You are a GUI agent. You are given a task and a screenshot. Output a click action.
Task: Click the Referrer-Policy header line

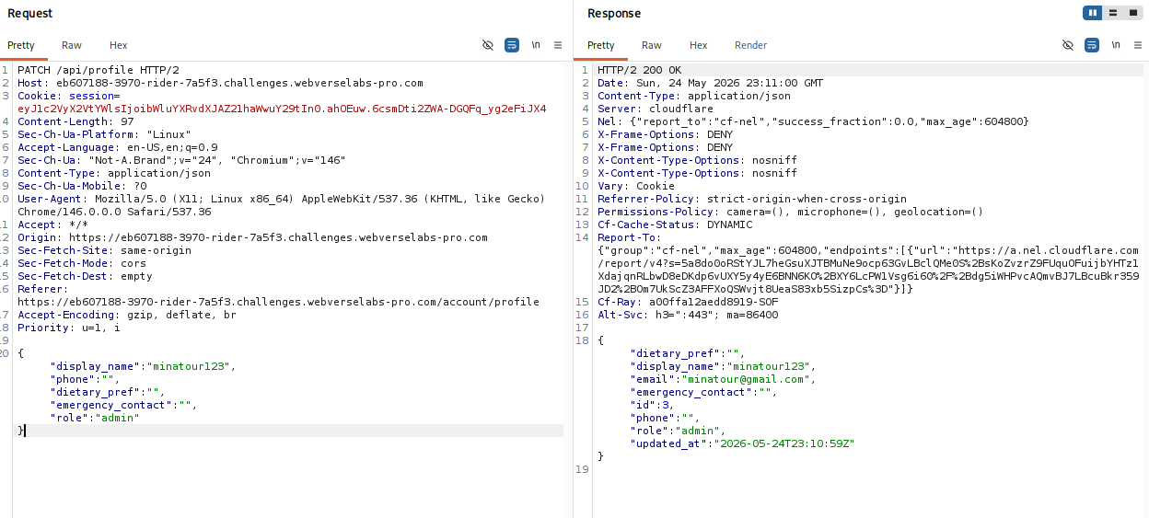click(752, 199)
